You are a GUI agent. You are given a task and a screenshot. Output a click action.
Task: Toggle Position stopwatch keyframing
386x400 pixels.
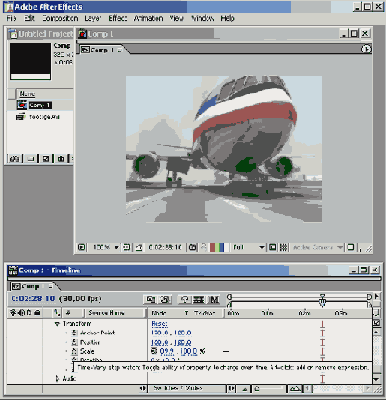(x=74, y=342)
